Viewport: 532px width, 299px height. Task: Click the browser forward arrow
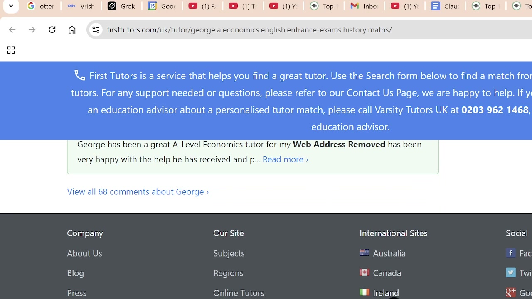pyautogui.click(x=32, y=30)
